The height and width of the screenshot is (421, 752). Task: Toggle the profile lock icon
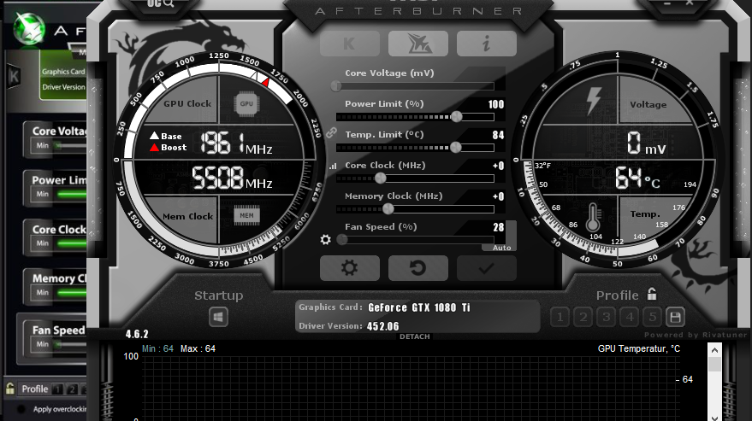coord(652,294)
